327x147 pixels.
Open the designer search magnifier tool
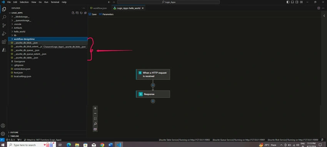pyautogui.click(x=95, y=124)
